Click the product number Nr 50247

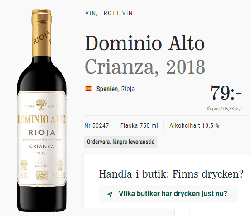[x=96, y=125]
